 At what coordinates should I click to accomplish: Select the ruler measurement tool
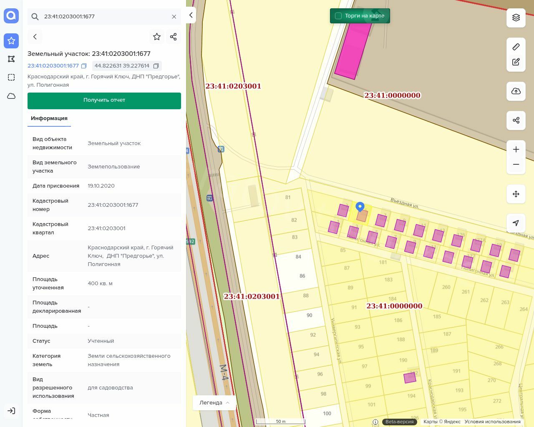pos(516,47)
